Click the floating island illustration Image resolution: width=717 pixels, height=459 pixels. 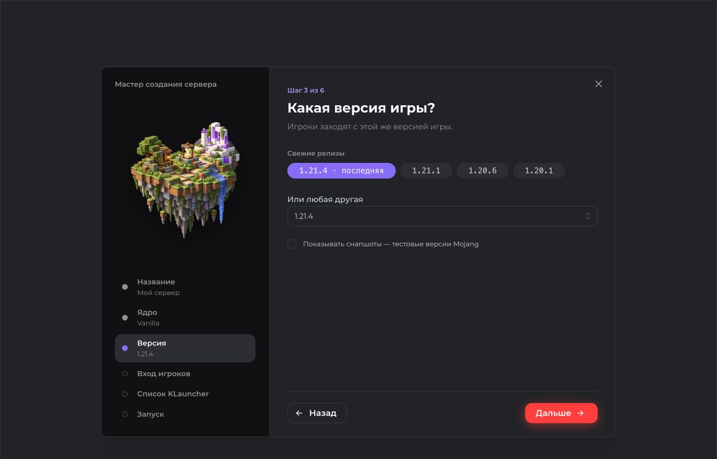(185, 180)
